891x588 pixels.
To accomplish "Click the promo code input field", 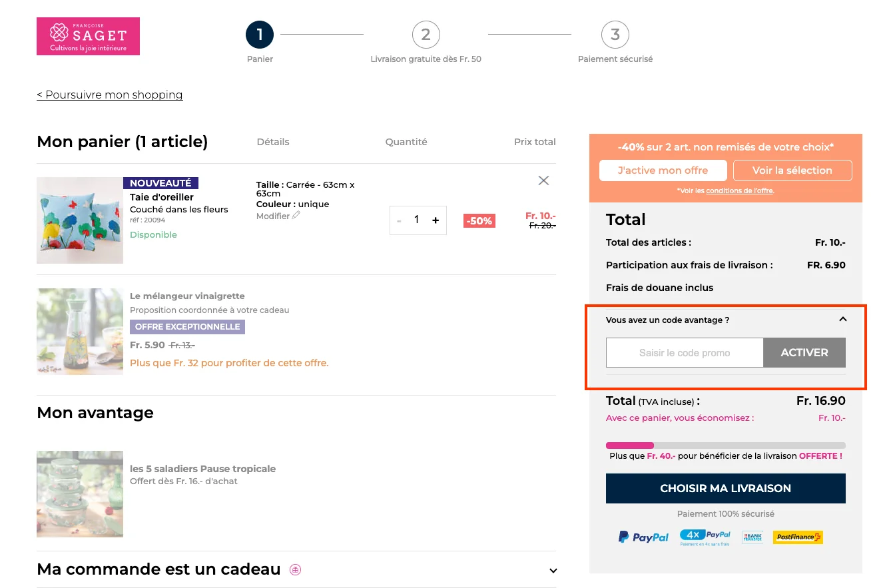I will click(684, 353).
